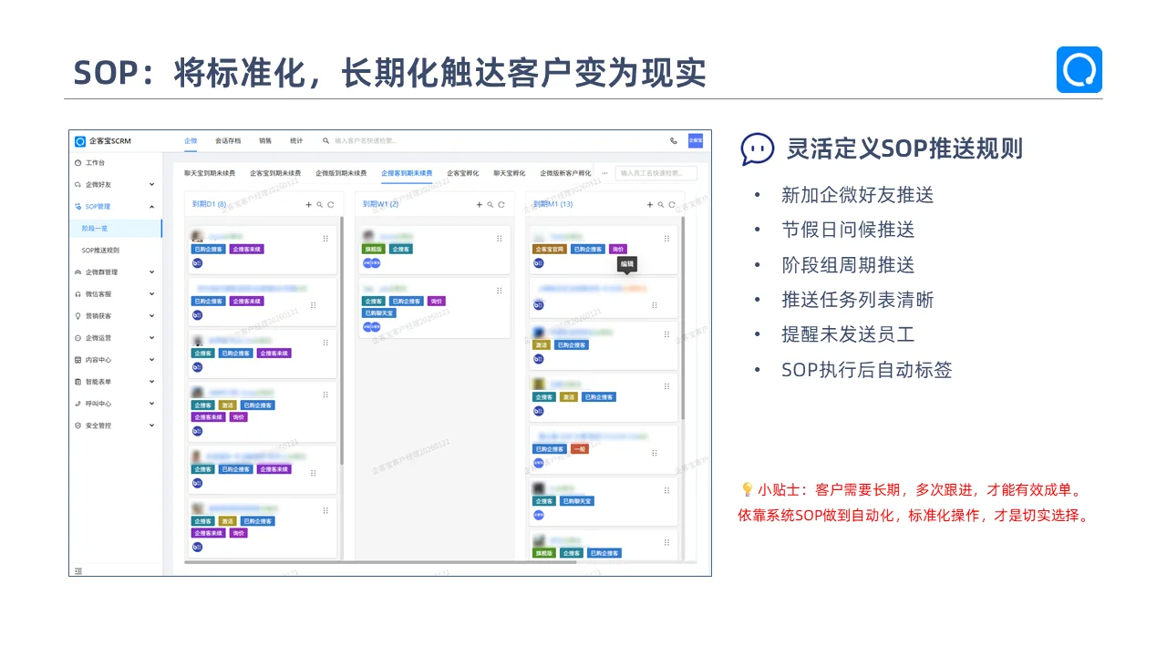Screen dimensions: 1167x656
Task: Click the phone icon in the top bar
Action: (674, 141)
